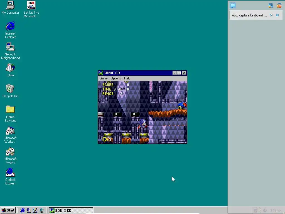
Task: Open the Help menu in Sonic CD
Action: [127, 78]
